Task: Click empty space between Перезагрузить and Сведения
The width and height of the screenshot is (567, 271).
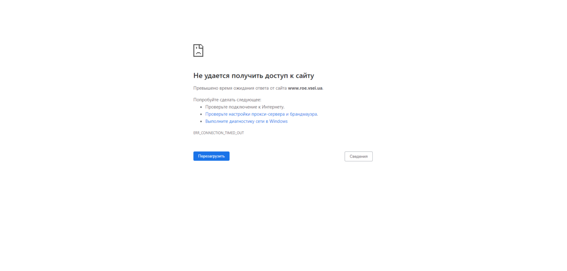Action: (287, 156)
